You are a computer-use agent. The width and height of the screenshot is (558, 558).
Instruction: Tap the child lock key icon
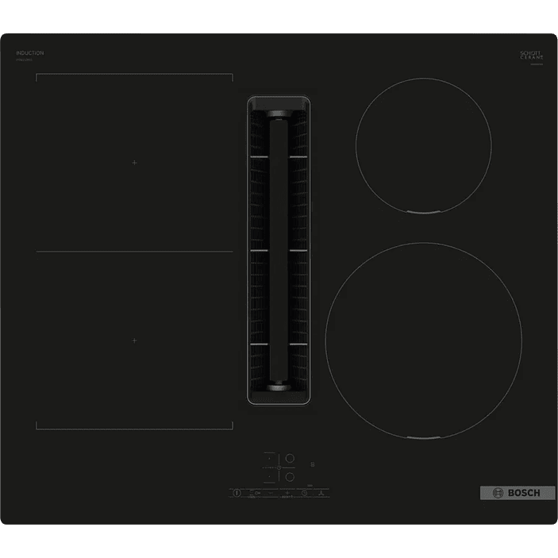tap(256, 493)
